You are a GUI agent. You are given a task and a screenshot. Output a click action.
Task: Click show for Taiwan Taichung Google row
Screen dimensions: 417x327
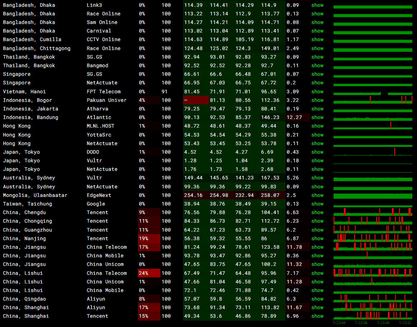pos(317,204)
